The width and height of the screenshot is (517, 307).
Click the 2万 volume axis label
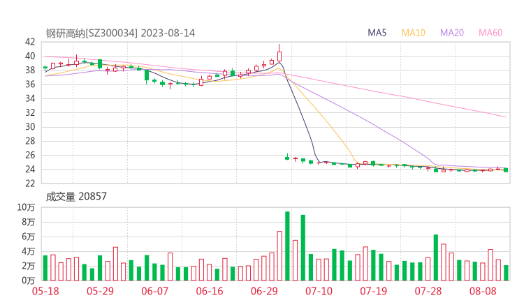point(29,266)
